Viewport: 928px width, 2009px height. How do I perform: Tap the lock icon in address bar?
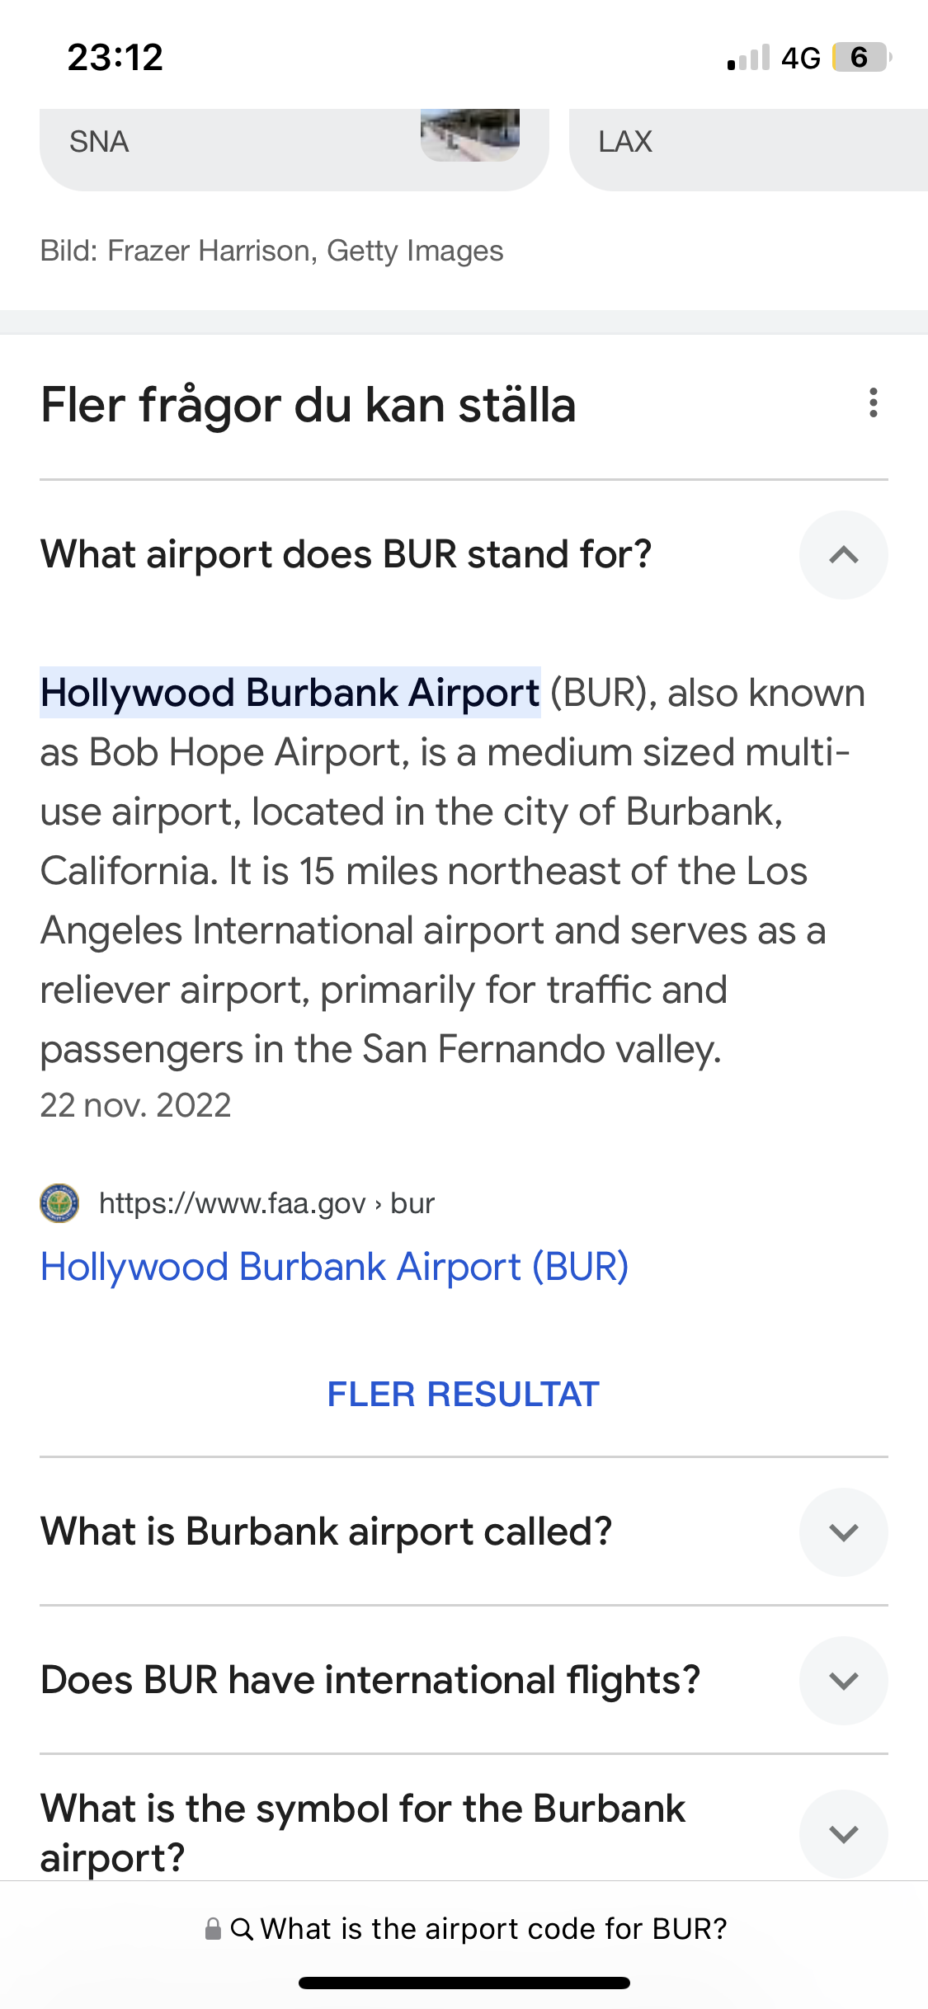pyautogui.click(x=213, y=1929)
